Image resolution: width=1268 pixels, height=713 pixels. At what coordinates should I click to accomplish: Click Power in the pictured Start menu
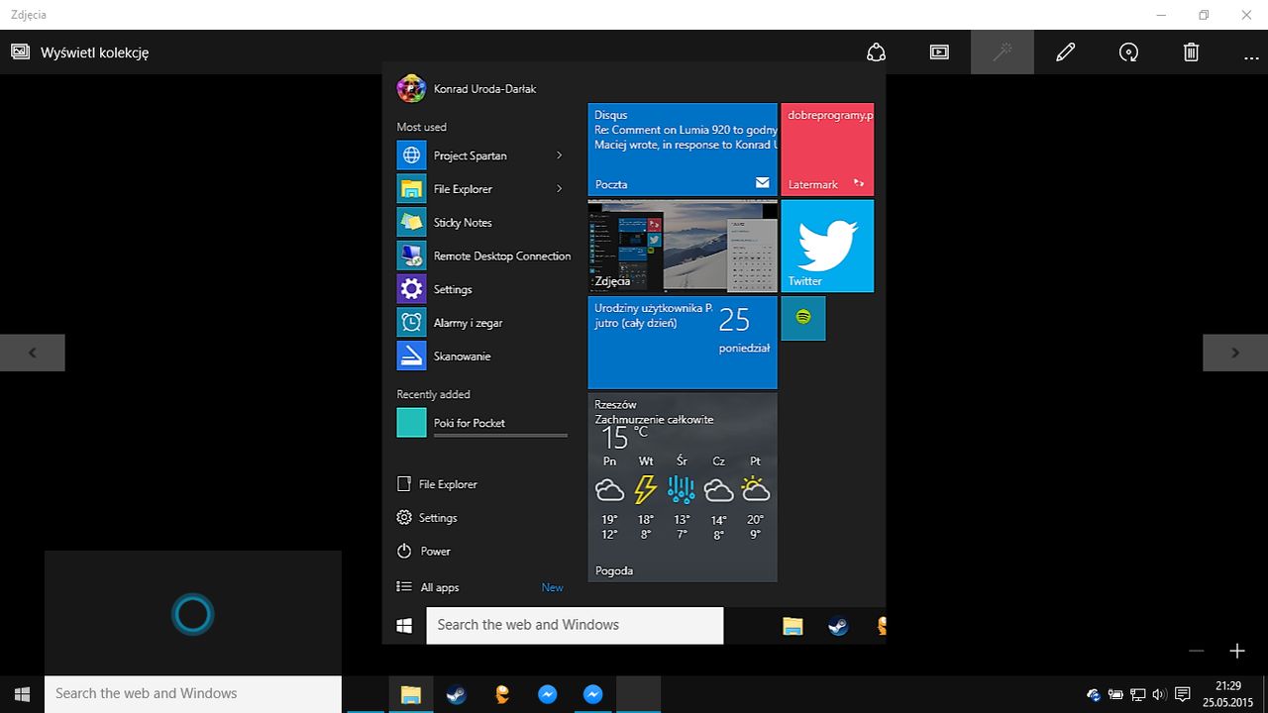coord(424,551)
